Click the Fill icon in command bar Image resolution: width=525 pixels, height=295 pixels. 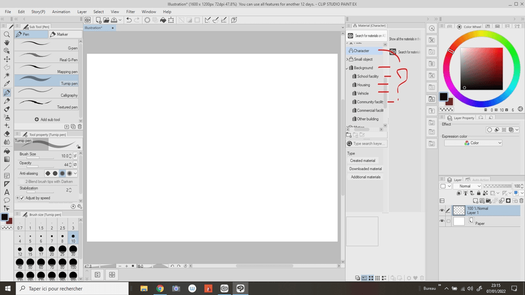(x=163, y=20)
